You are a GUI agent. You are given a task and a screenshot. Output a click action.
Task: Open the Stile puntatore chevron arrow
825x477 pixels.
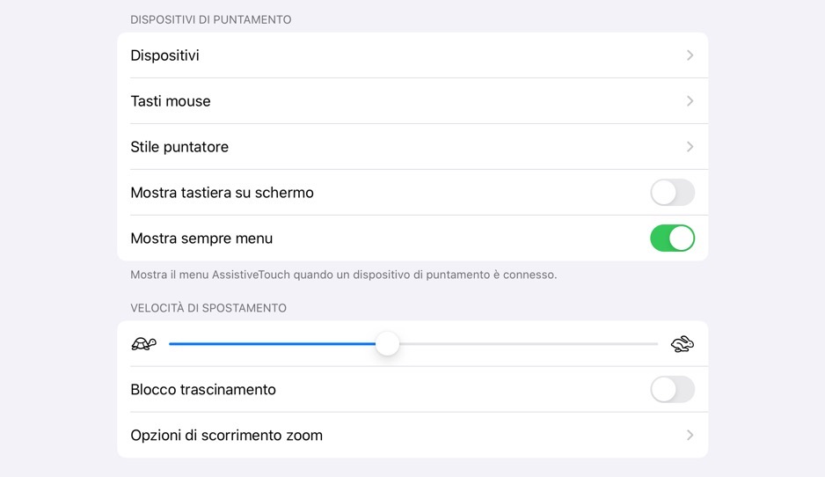690,147
